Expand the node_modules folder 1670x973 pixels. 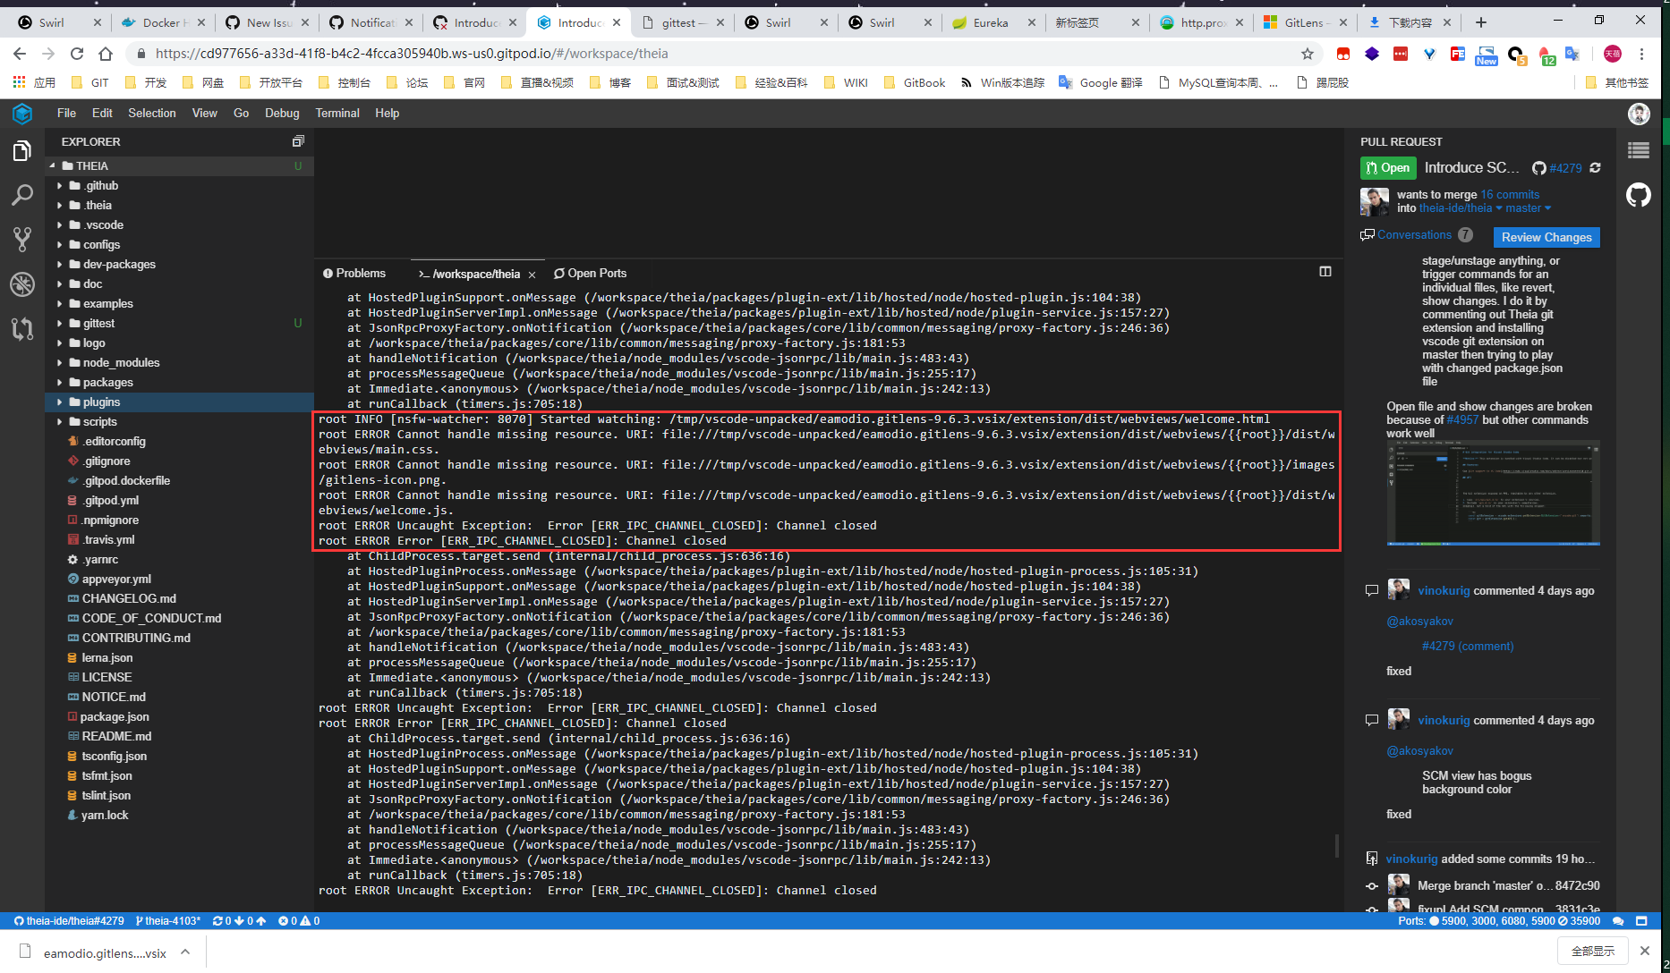[119, 362]
